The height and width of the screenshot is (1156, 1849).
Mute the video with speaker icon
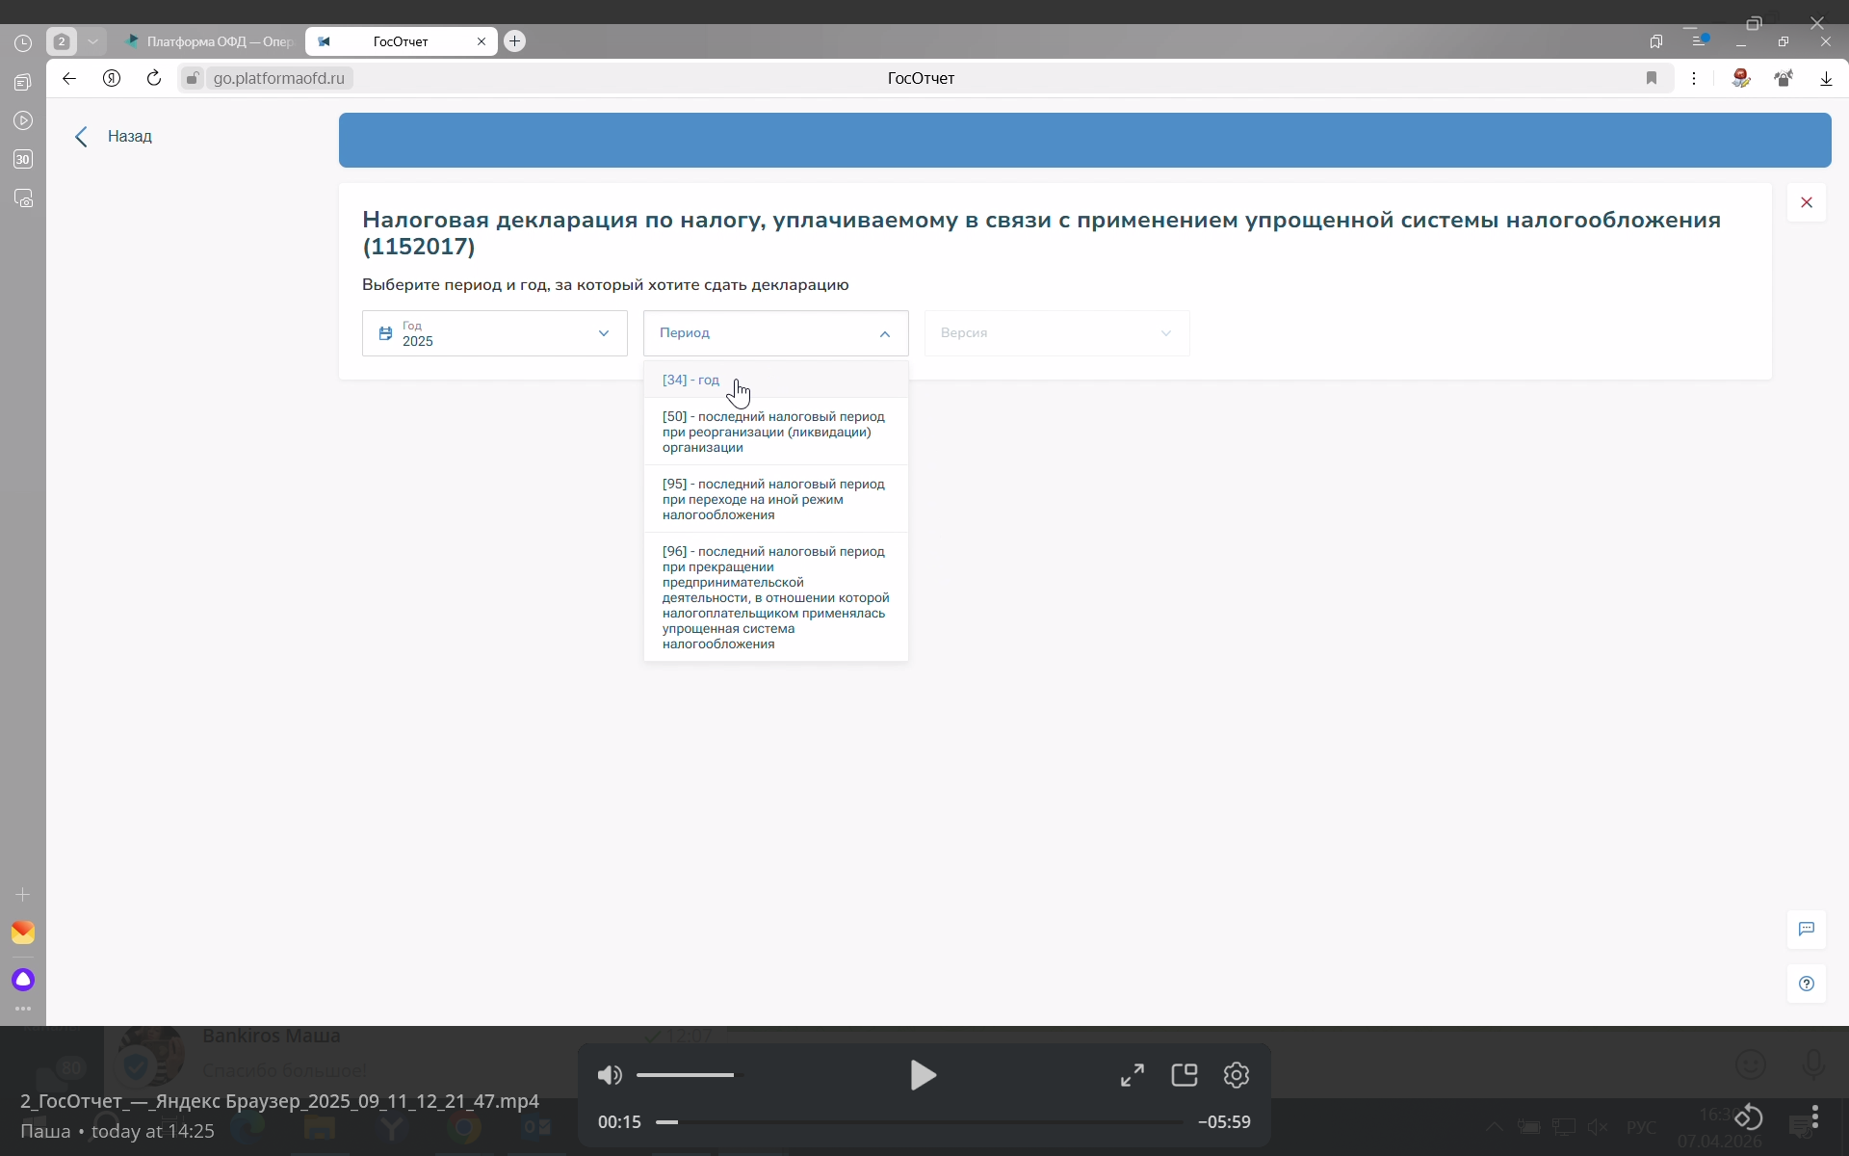point(610,1075)
